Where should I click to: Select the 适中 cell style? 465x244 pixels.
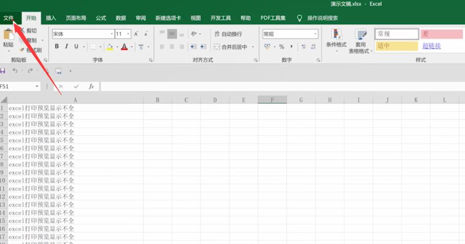397,46
